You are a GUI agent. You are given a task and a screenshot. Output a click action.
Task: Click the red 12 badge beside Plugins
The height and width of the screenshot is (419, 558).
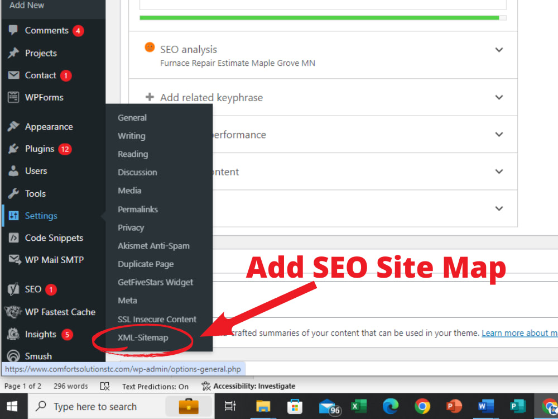65,149
